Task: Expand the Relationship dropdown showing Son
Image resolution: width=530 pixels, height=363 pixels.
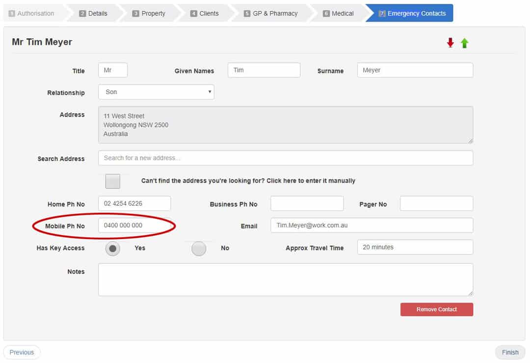Action: [156, 92]
